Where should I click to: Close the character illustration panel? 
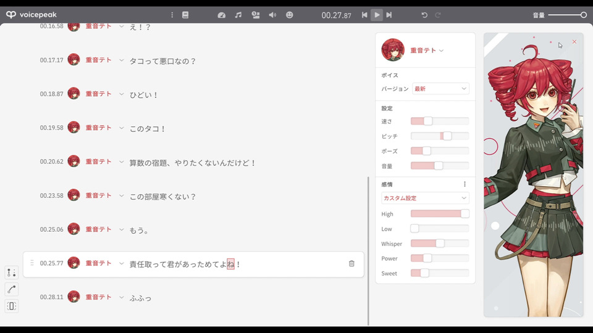click(574, 41)
